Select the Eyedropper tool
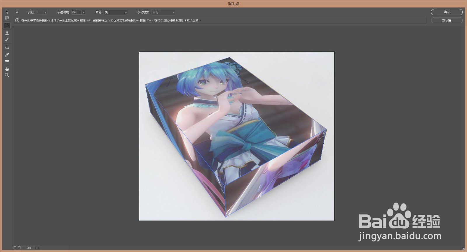 (x=7, y=55)
